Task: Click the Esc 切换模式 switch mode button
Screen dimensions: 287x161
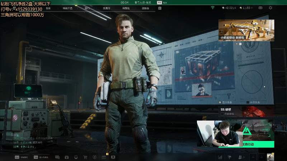Action: tap(22, 157)
